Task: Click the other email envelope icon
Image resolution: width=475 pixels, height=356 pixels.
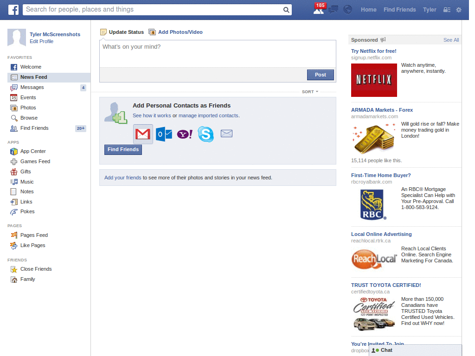Action: point(226,133)
